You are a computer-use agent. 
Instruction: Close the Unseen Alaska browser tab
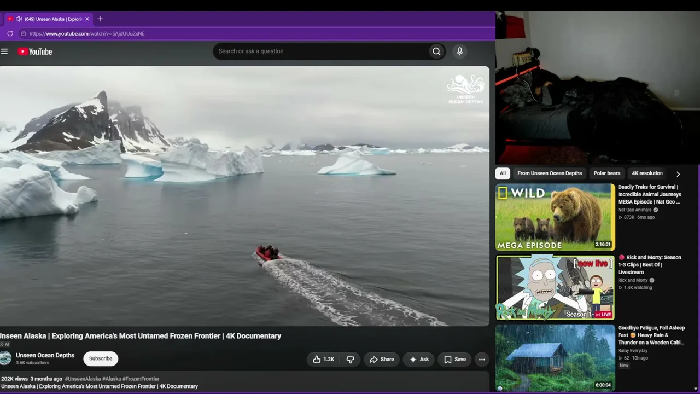click(87, 19)
